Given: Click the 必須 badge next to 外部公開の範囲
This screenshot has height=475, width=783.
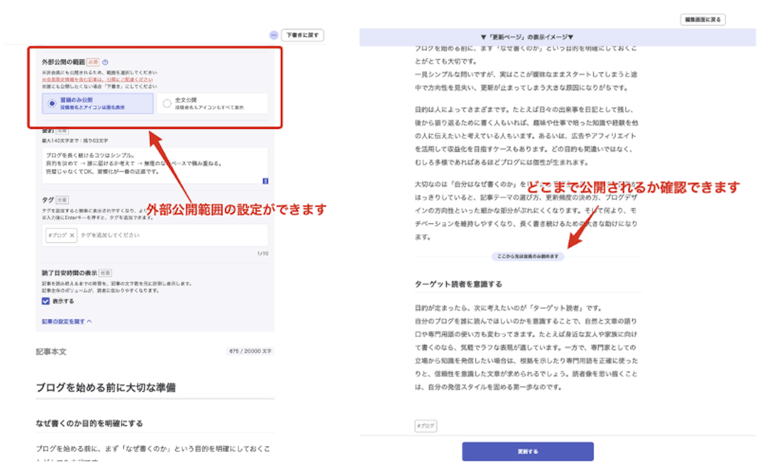Looking at the screenshot, I should (x=93, y=63).
